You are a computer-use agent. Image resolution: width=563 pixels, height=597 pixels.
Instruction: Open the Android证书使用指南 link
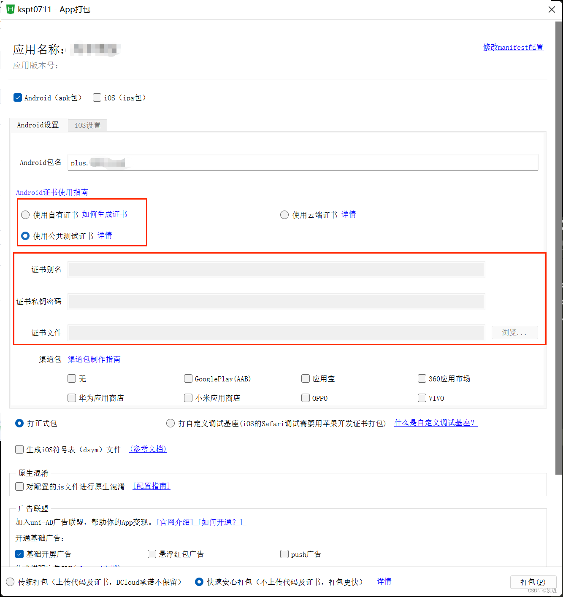click(x=52, y=192)
